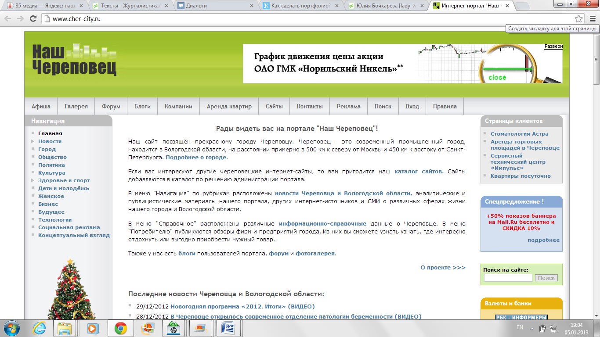The height and width of the screenshot is (337, 600).
Task: Open Аренда квартир in the top menu
Action: [x=229, y=106]
